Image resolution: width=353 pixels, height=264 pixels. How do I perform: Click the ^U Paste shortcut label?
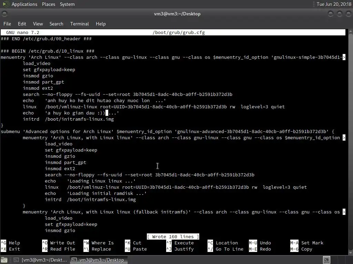(x=136, y=249)
